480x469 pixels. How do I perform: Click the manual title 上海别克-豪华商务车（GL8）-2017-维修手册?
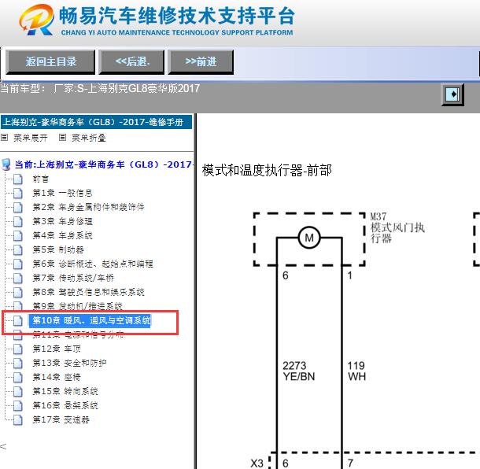pyautogui.click(x=96, y=122)
